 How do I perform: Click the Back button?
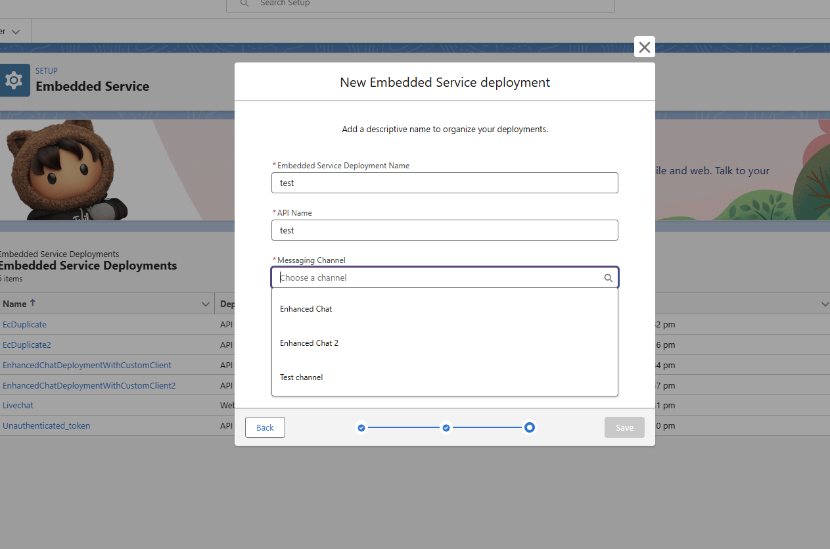point(265,427)
